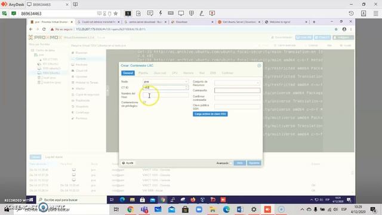The width and height of the screenshot is (382, 215).
Task: Open Microsoft Teams from host taskbar
Action: click(x=144, y=210)
